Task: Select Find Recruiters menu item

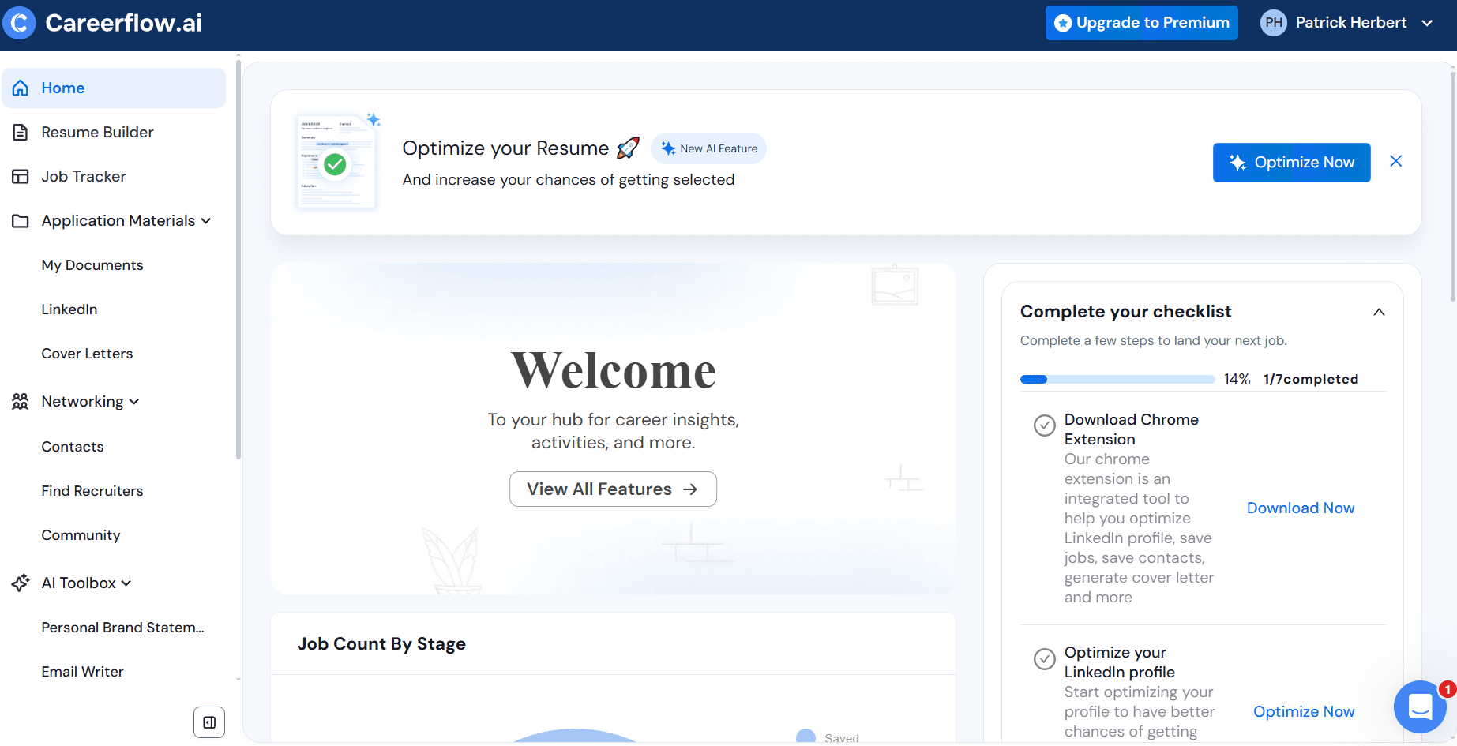Action: pos(92,491)
